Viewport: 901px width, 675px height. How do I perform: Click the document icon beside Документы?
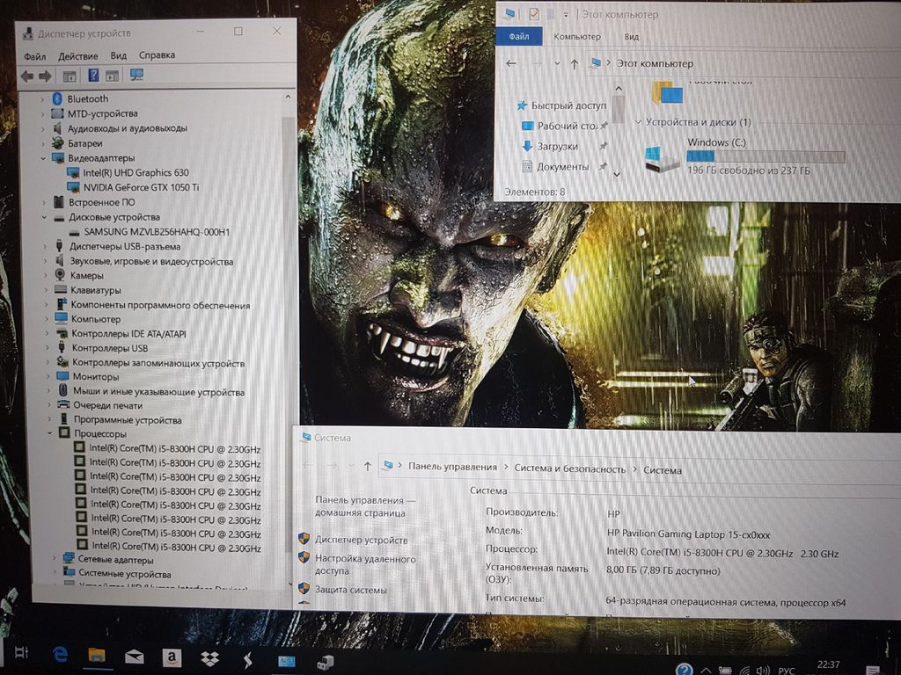pos(527,166)
